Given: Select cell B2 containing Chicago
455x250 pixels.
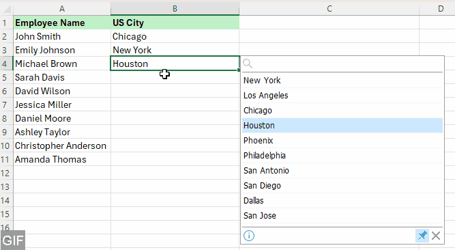Looking at the screenshot, I should 175,36.
